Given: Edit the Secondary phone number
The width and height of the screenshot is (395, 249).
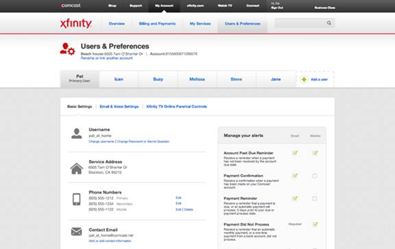Looking at the screenshot, I should pos(178,203).
